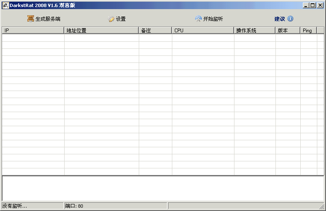Sort the list by IP column header

pos(33,31)
